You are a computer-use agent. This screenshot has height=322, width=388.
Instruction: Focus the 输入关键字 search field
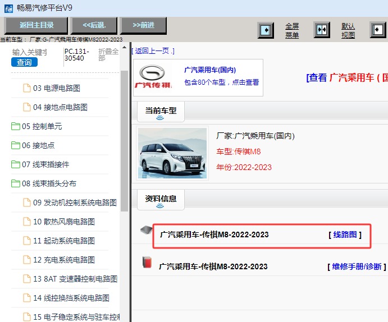(30, 52)
